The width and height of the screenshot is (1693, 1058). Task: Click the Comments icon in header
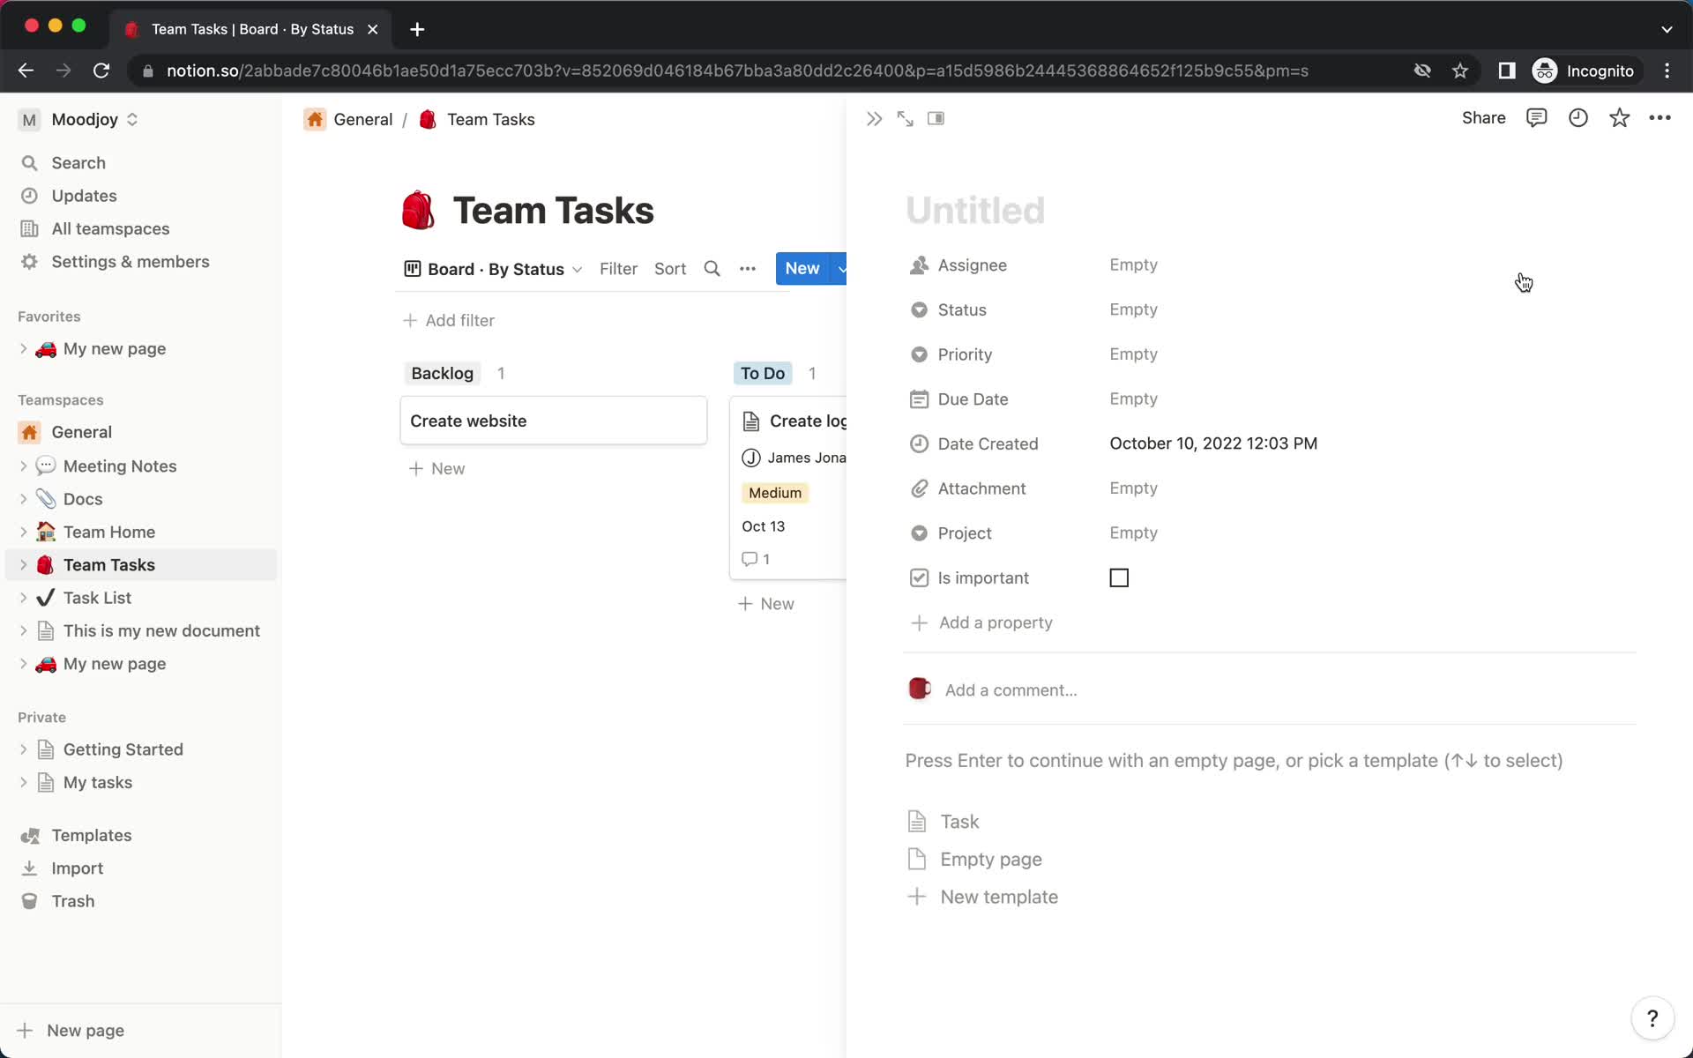click(x=1537, y=118)
